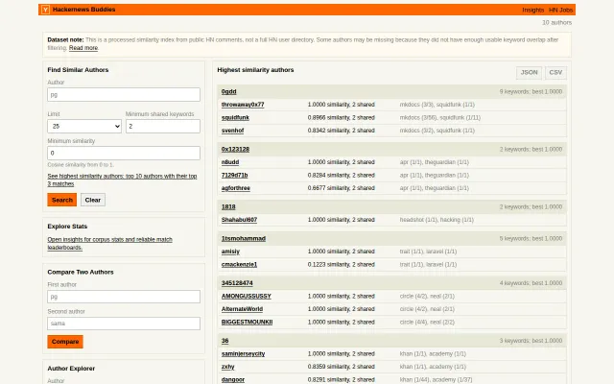Click '0.1223 similarity, 2 shared' text
This screenshot has width=614, height=384.
pyautogui.click(x=342, y=265)
